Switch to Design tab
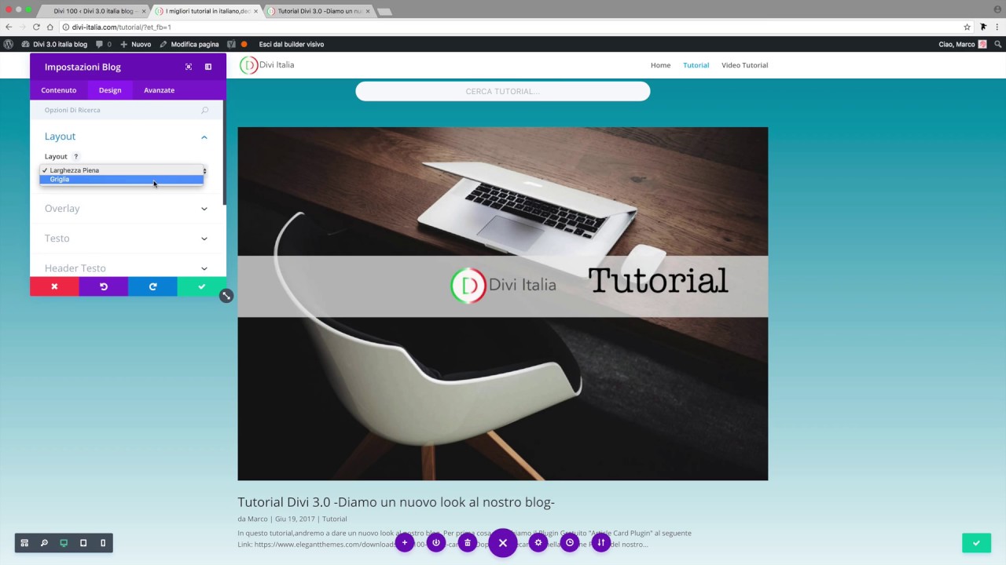Viewport: 1006px width, 565px height. pos(110,90)
